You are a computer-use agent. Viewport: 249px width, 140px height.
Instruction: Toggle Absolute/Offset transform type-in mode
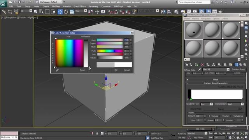click(102, 134)
